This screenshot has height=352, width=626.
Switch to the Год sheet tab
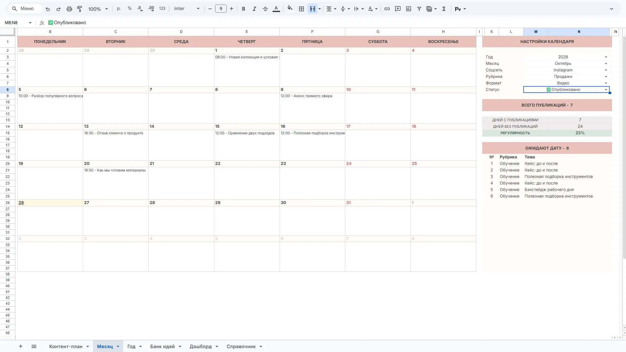click(x=131, y=346)
